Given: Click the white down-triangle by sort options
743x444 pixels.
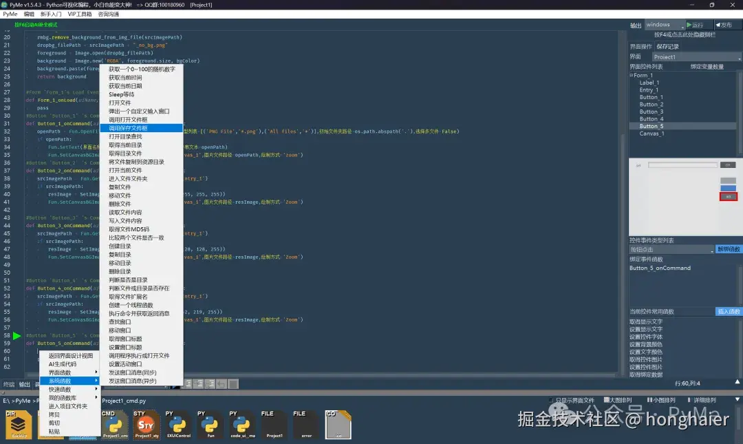Looking at the screenshot, I should (737, 399).
